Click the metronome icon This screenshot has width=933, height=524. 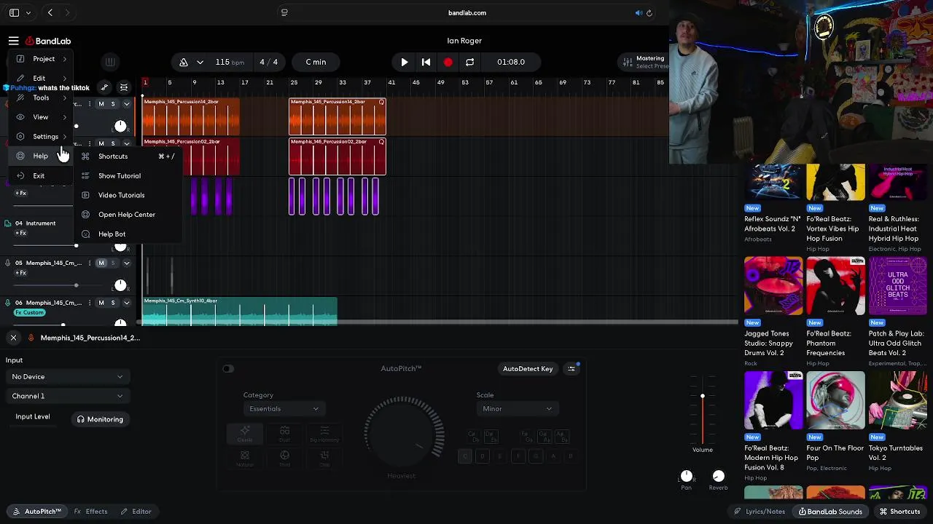[184, 62]
